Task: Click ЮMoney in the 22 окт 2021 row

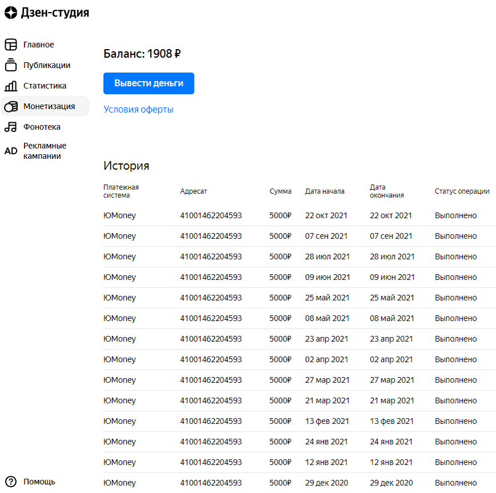Action: pyautogui.click(x=119, y=216)
